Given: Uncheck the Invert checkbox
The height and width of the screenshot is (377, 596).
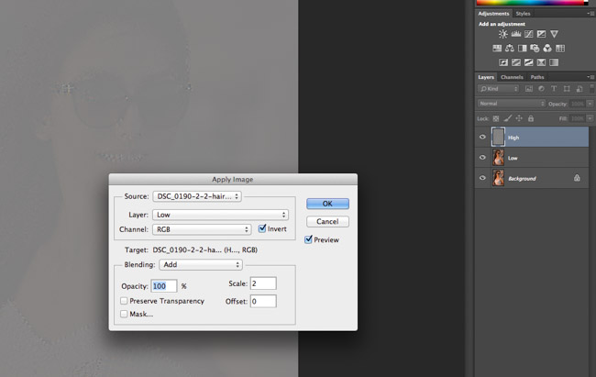Looking at the screenshot, I should (x=262, y=228).
